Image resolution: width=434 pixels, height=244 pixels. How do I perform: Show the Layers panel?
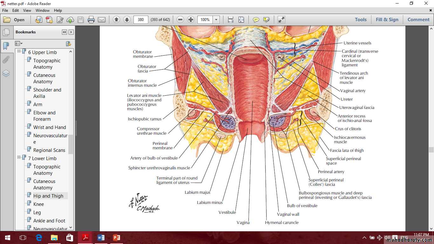coord(6,73)
